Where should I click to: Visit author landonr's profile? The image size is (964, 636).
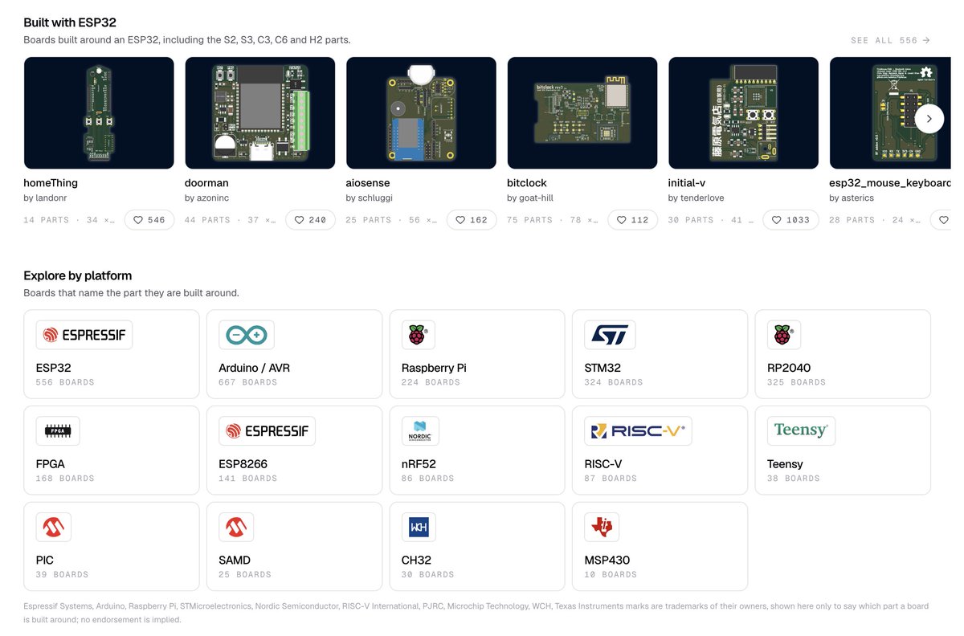(x=47, y=198)
